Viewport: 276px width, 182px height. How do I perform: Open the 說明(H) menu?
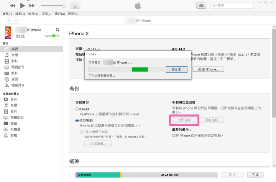[73, 14]
